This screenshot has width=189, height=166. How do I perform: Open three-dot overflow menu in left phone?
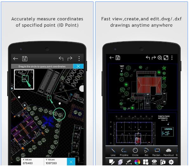click(79, 59)
